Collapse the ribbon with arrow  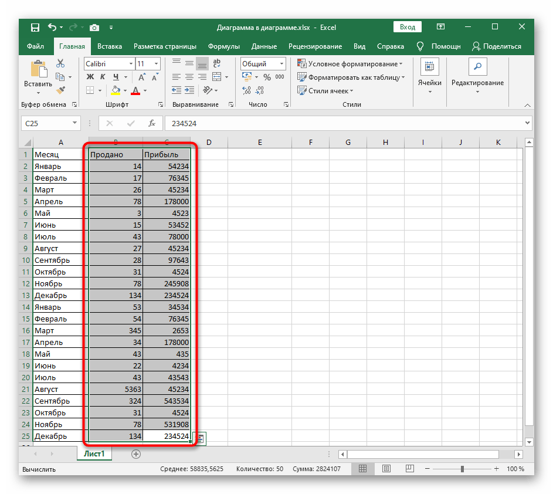(x=527, y=105)
